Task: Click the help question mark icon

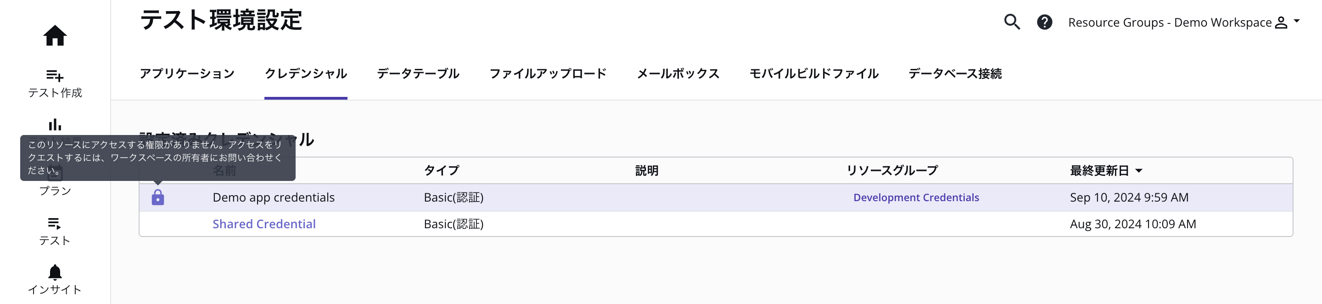Action: click(1044, 23)
